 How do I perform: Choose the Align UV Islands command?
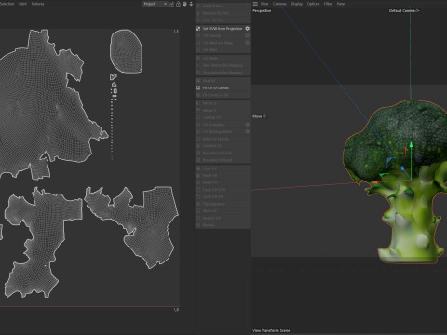(x=215, y=139)
